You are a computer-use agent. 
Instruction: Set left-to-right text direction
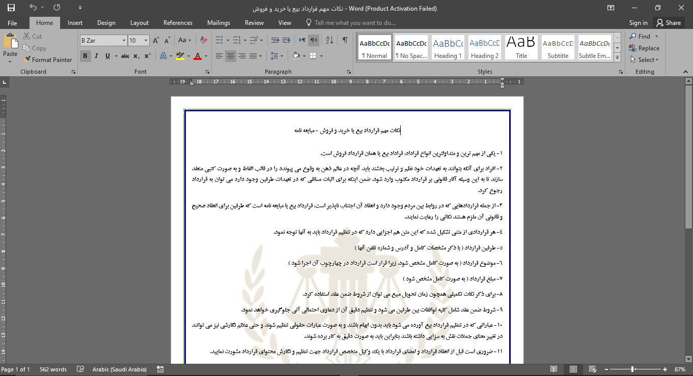click(x=302, y=41)
